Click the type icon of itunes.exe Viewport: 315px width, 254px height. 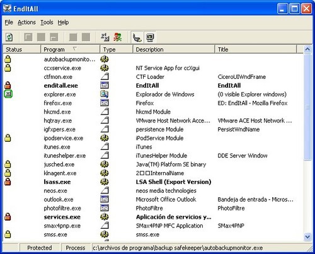[x=105, y=147]
